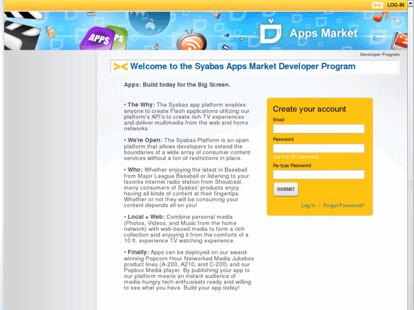Click the yellow logo icon beside LOG-IN
The height and width of the screenshot is (310, 414).
tap(377, 5)
